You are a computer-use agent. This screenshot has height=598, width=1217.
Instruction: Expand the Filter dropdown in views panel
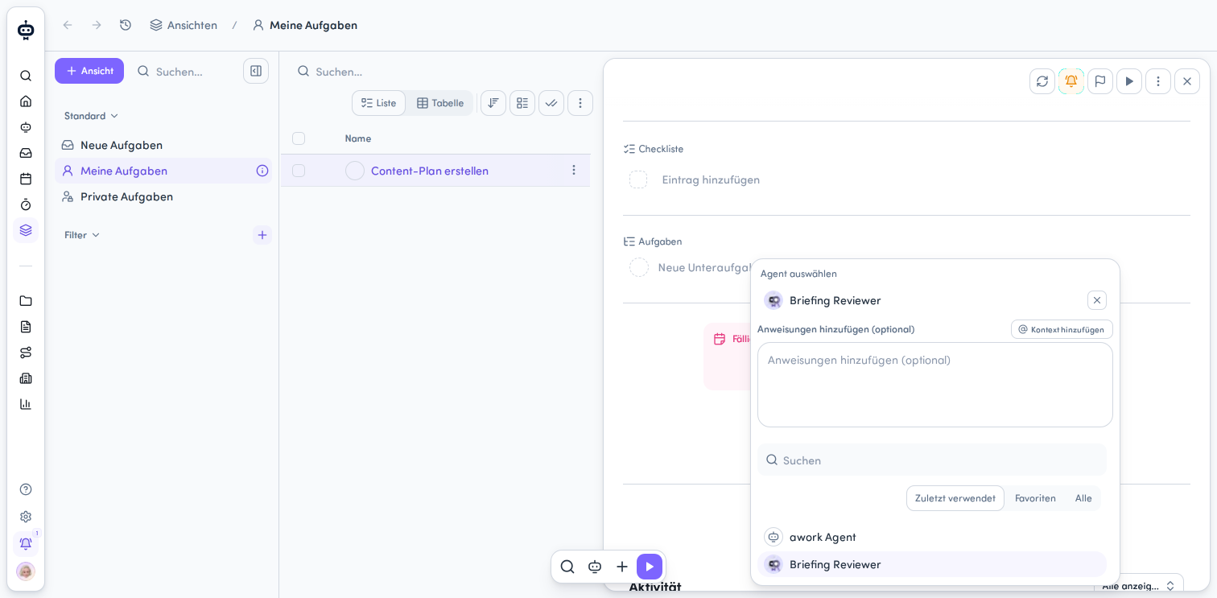coord(82,235)
